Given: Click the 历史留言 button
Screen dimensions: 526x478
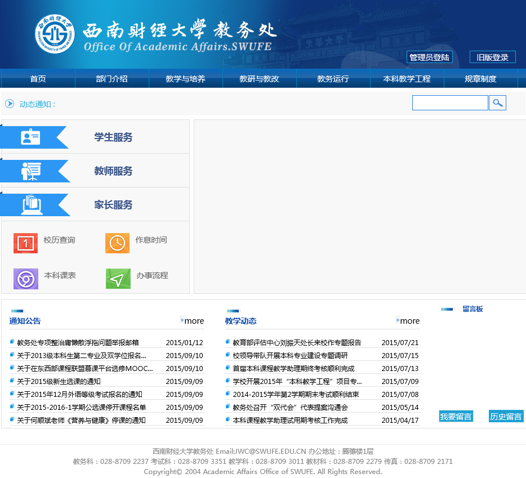Looking at the screenshot, I should point(506,416).
